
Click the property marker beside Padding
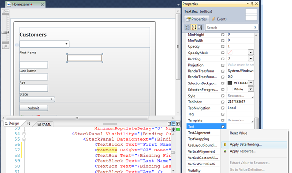pos(223,59)
